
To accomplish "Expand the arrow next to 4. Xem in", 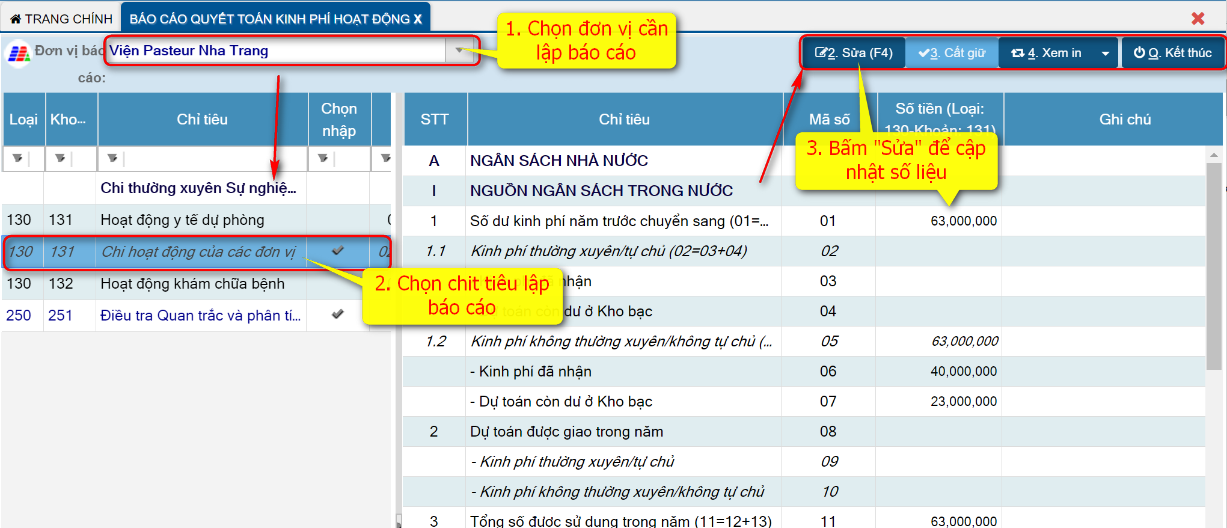I will pyautogui.click(x=1105, y=53).
